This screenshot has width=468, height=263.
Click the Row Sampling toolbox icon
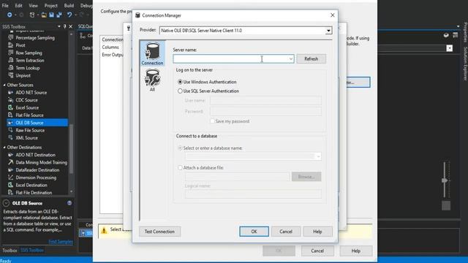pos(11,53)
